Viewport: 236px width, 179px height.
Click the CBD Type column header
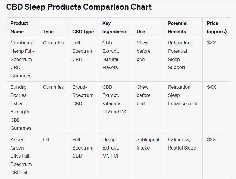[83, 32]
